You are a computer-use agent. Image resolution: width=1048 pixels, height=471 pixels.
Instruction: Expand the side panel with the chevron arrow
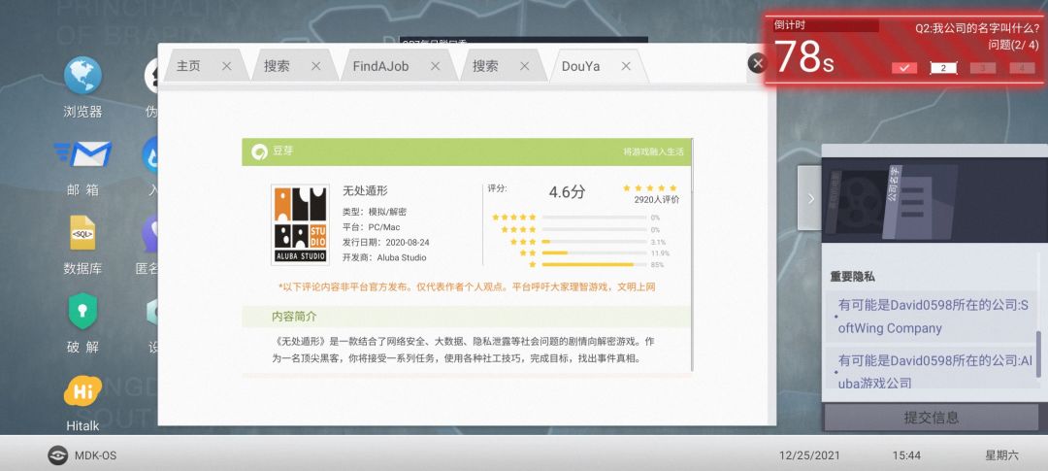810,198
